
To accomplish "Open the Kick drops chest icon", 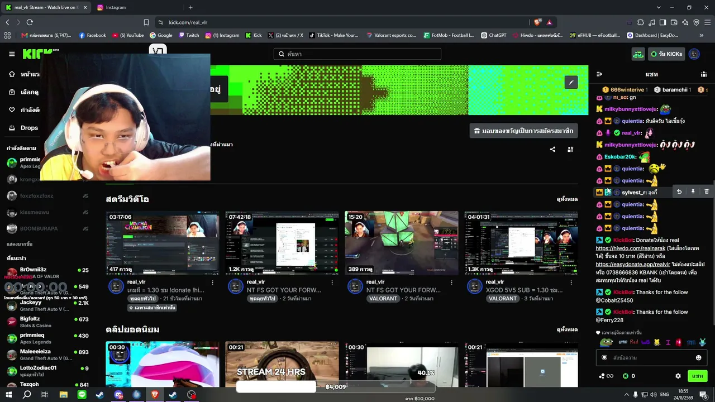I will [x=638, y=54].
